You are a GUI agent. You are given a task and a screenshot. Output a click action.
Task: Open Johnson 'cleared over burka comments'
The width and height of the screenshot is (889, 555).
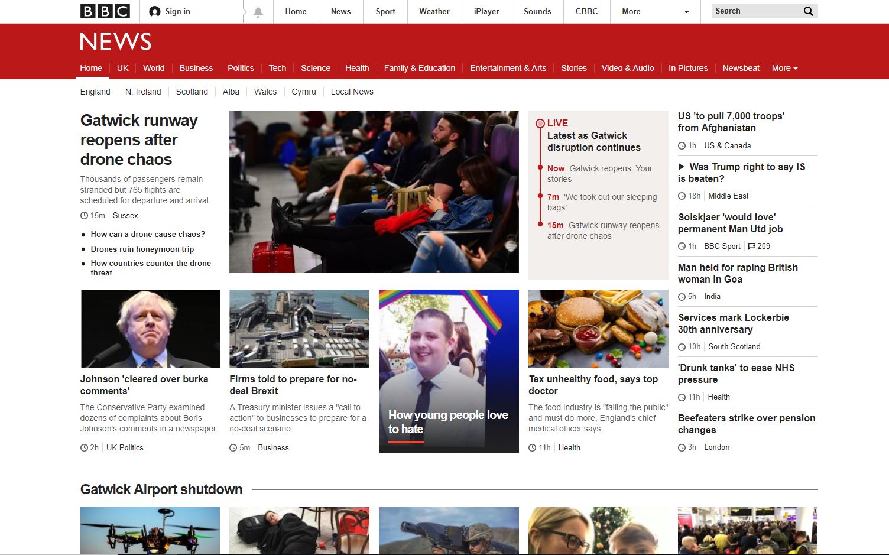pyautogui.click(x=144, y=385)
